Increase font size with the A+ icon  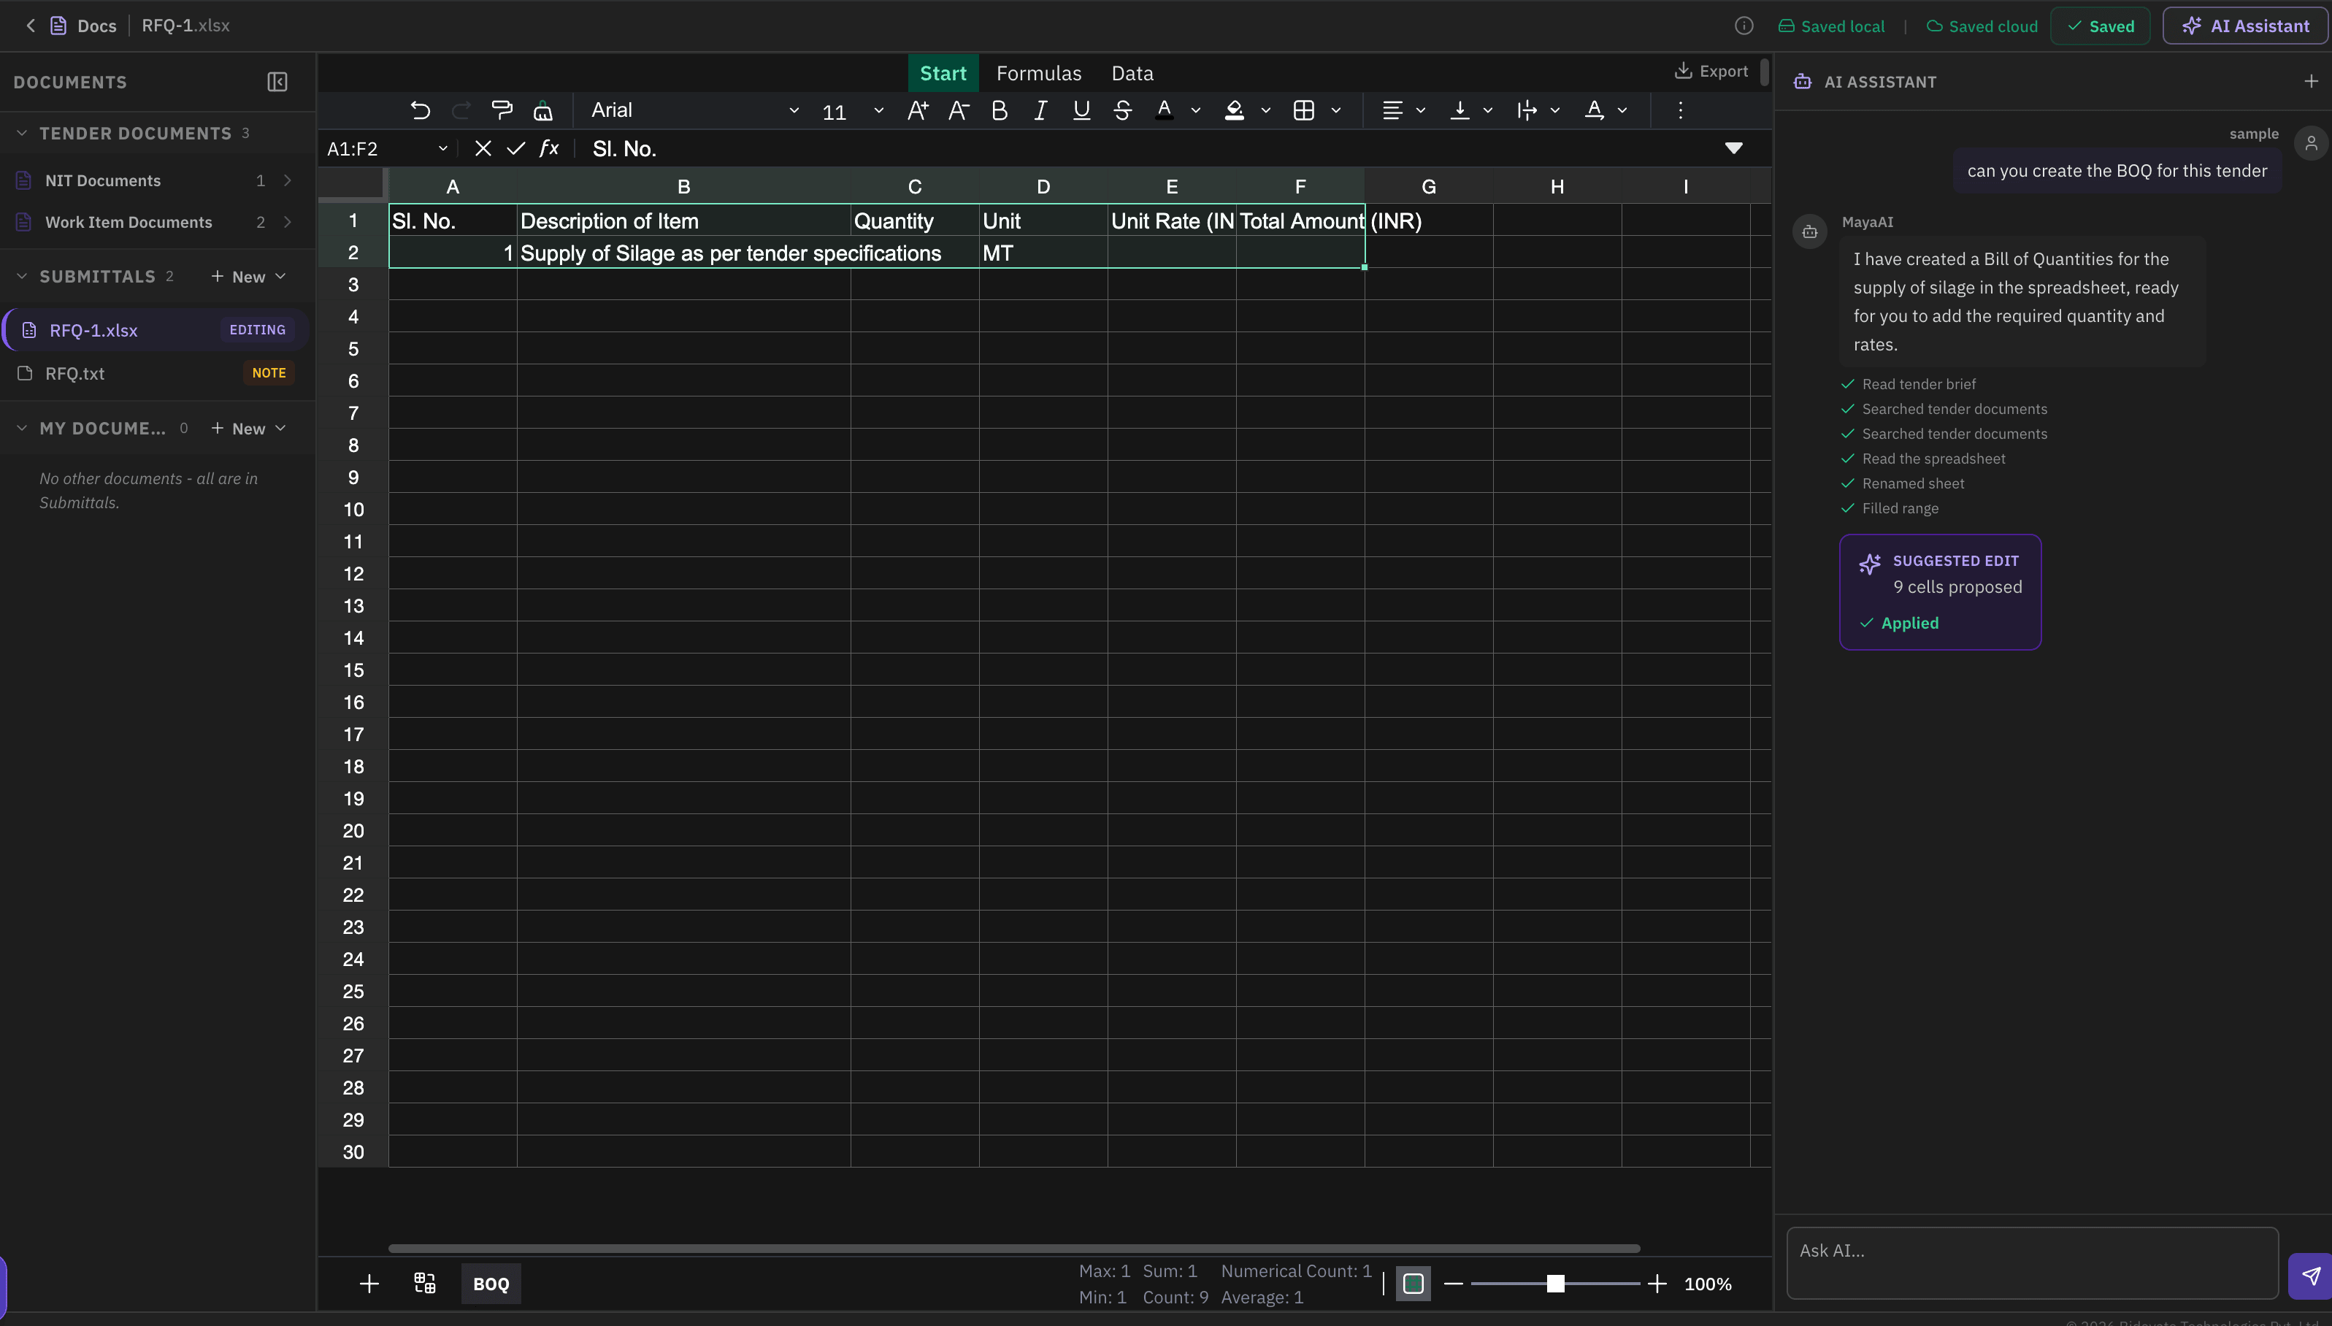pos(918,110)
